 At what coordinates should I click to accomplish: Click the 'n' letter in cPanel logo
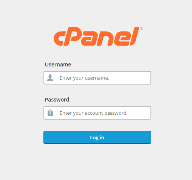tap(105, 38)
